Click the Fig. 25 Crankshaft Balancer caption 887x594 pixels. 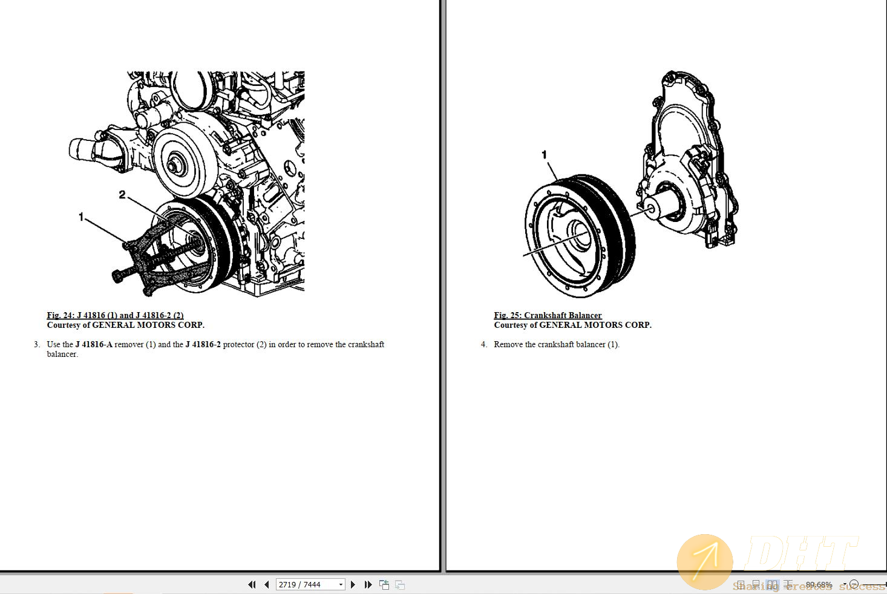(548, 315)
